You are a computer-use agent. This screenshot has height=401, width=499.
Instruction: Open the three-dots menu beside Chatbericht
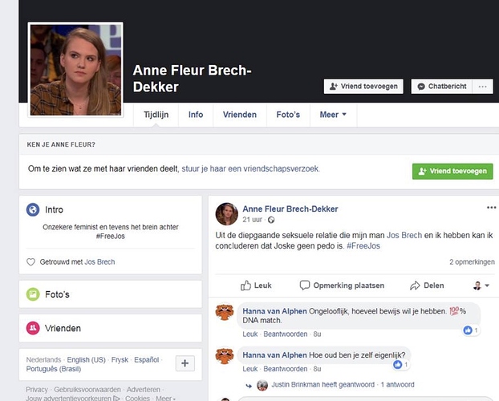point(482,87)
